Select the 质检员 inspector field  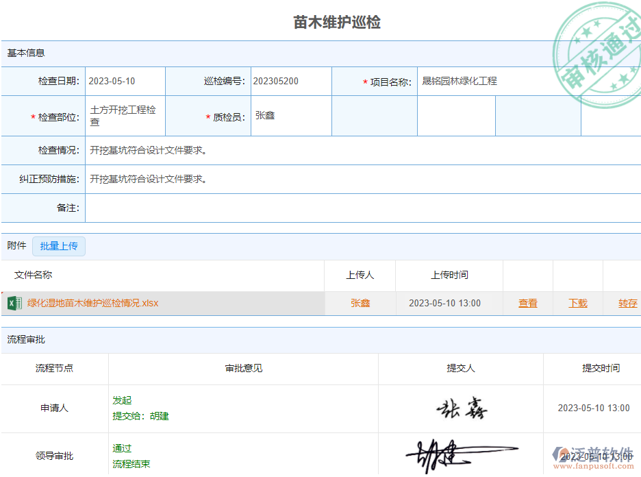(x=290, y=117)
